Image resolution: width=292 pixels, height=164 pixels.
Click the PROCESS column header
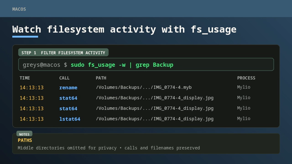tap(246, 78)
